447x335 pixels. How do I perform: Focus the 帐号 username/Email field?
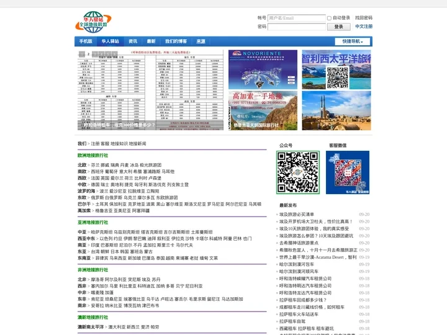[x=297, y=18]
